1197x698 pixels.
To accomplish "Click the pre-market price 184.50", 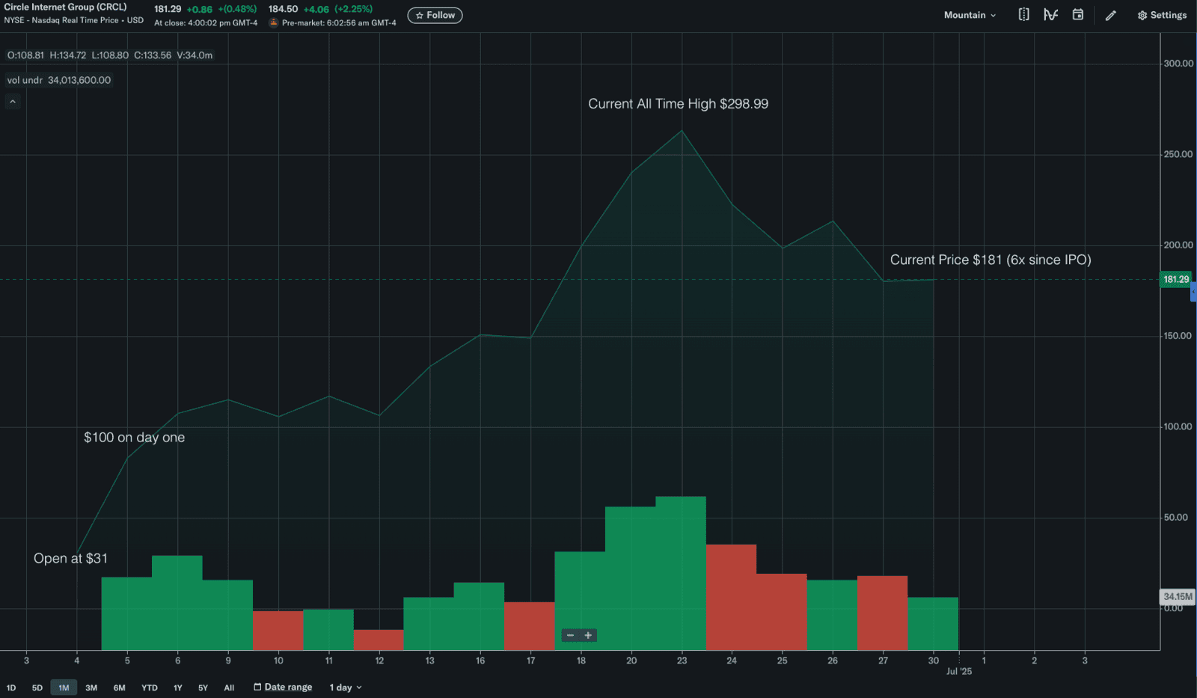I will pos(283,9).
